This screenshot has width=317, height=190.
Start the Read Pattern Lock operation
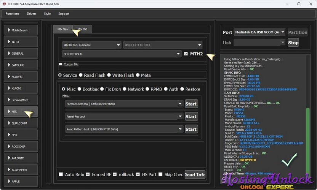click(x=191, y=129)
